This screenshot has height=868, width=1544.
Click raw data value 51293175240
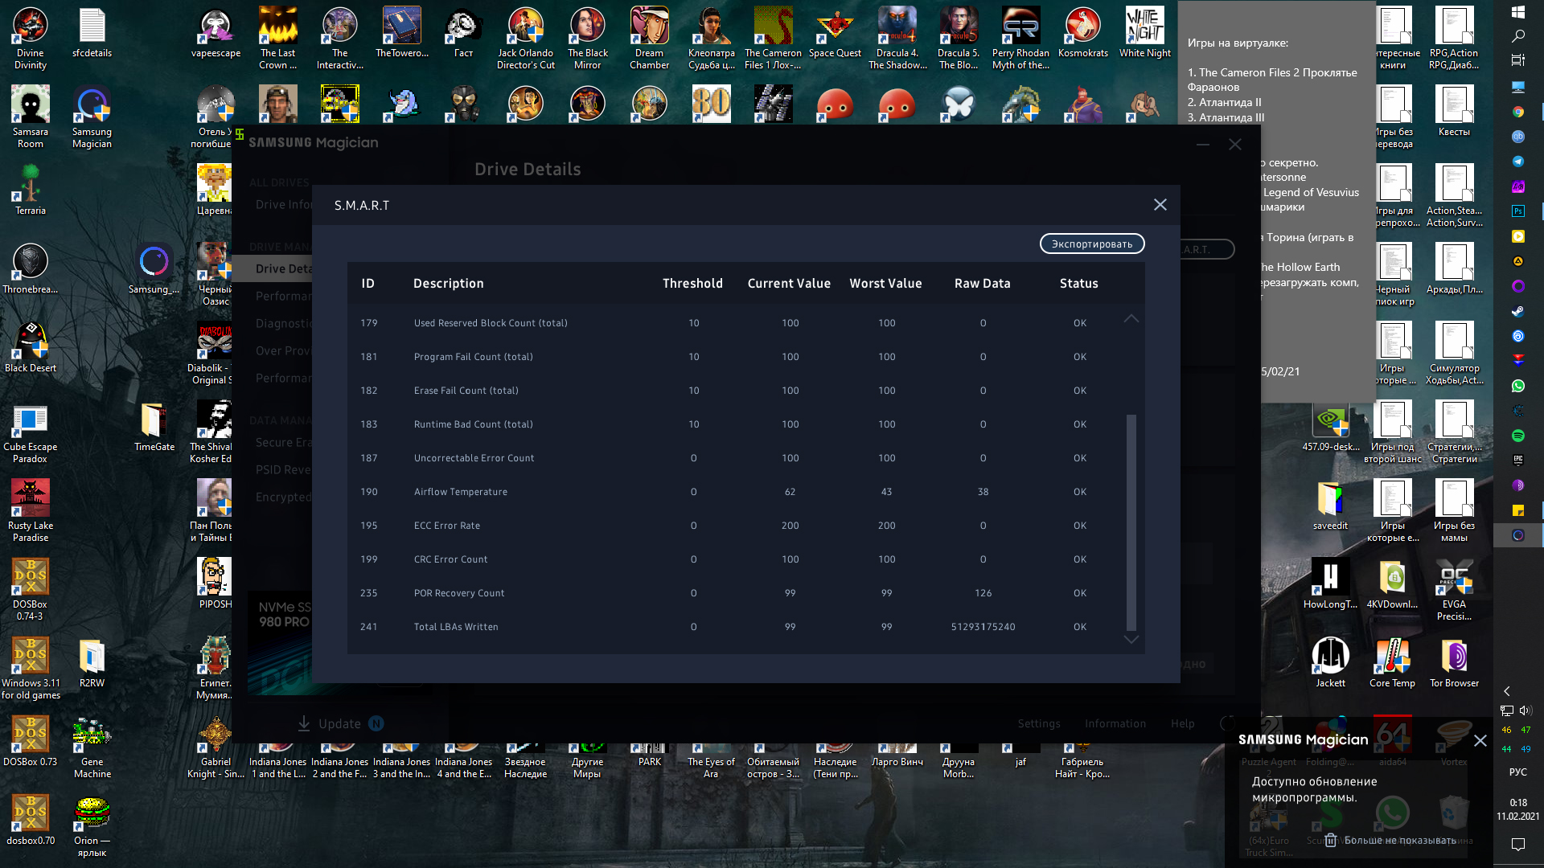(x=983, y=627)
